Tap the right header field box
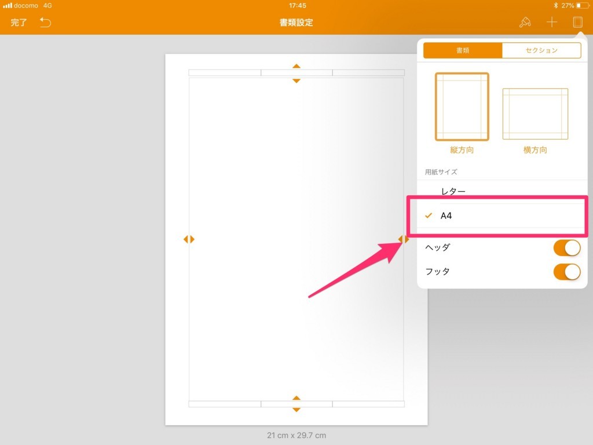 [368, 72]
